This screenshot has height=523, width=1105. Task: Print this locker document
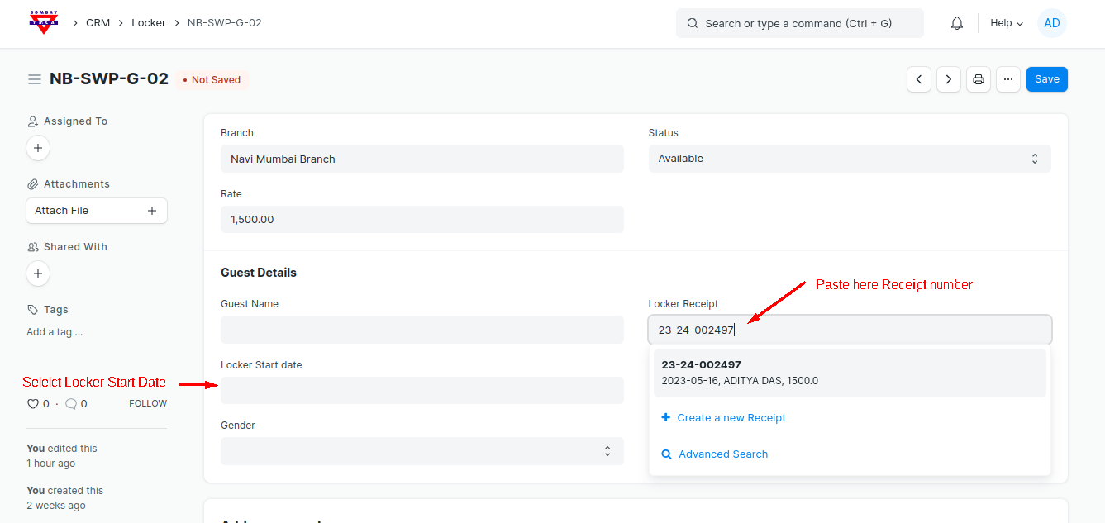point(979,79)
